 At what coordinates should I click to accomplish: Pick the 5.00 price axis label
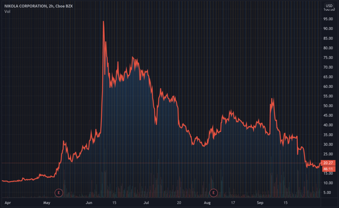click(x=327, y=193)
